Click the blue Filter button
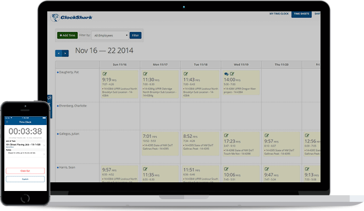 click(135, 35)
